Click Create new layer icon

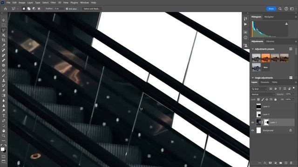[x=286, y=163]
